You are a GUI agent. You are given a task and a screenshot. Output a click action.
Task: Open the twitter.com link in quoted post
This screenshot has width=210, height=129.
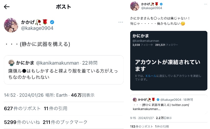[x=180, y=105]
